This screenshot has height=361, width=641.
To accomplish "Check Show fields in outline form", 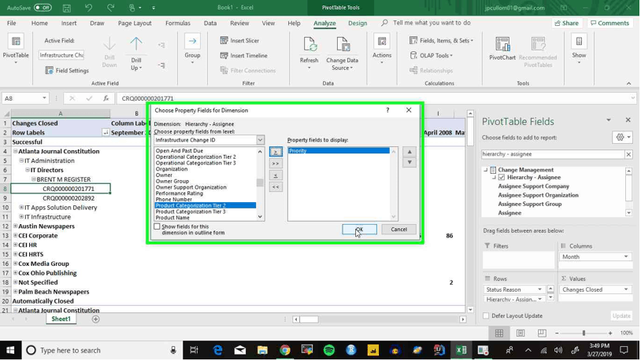I will coord(157,227).
